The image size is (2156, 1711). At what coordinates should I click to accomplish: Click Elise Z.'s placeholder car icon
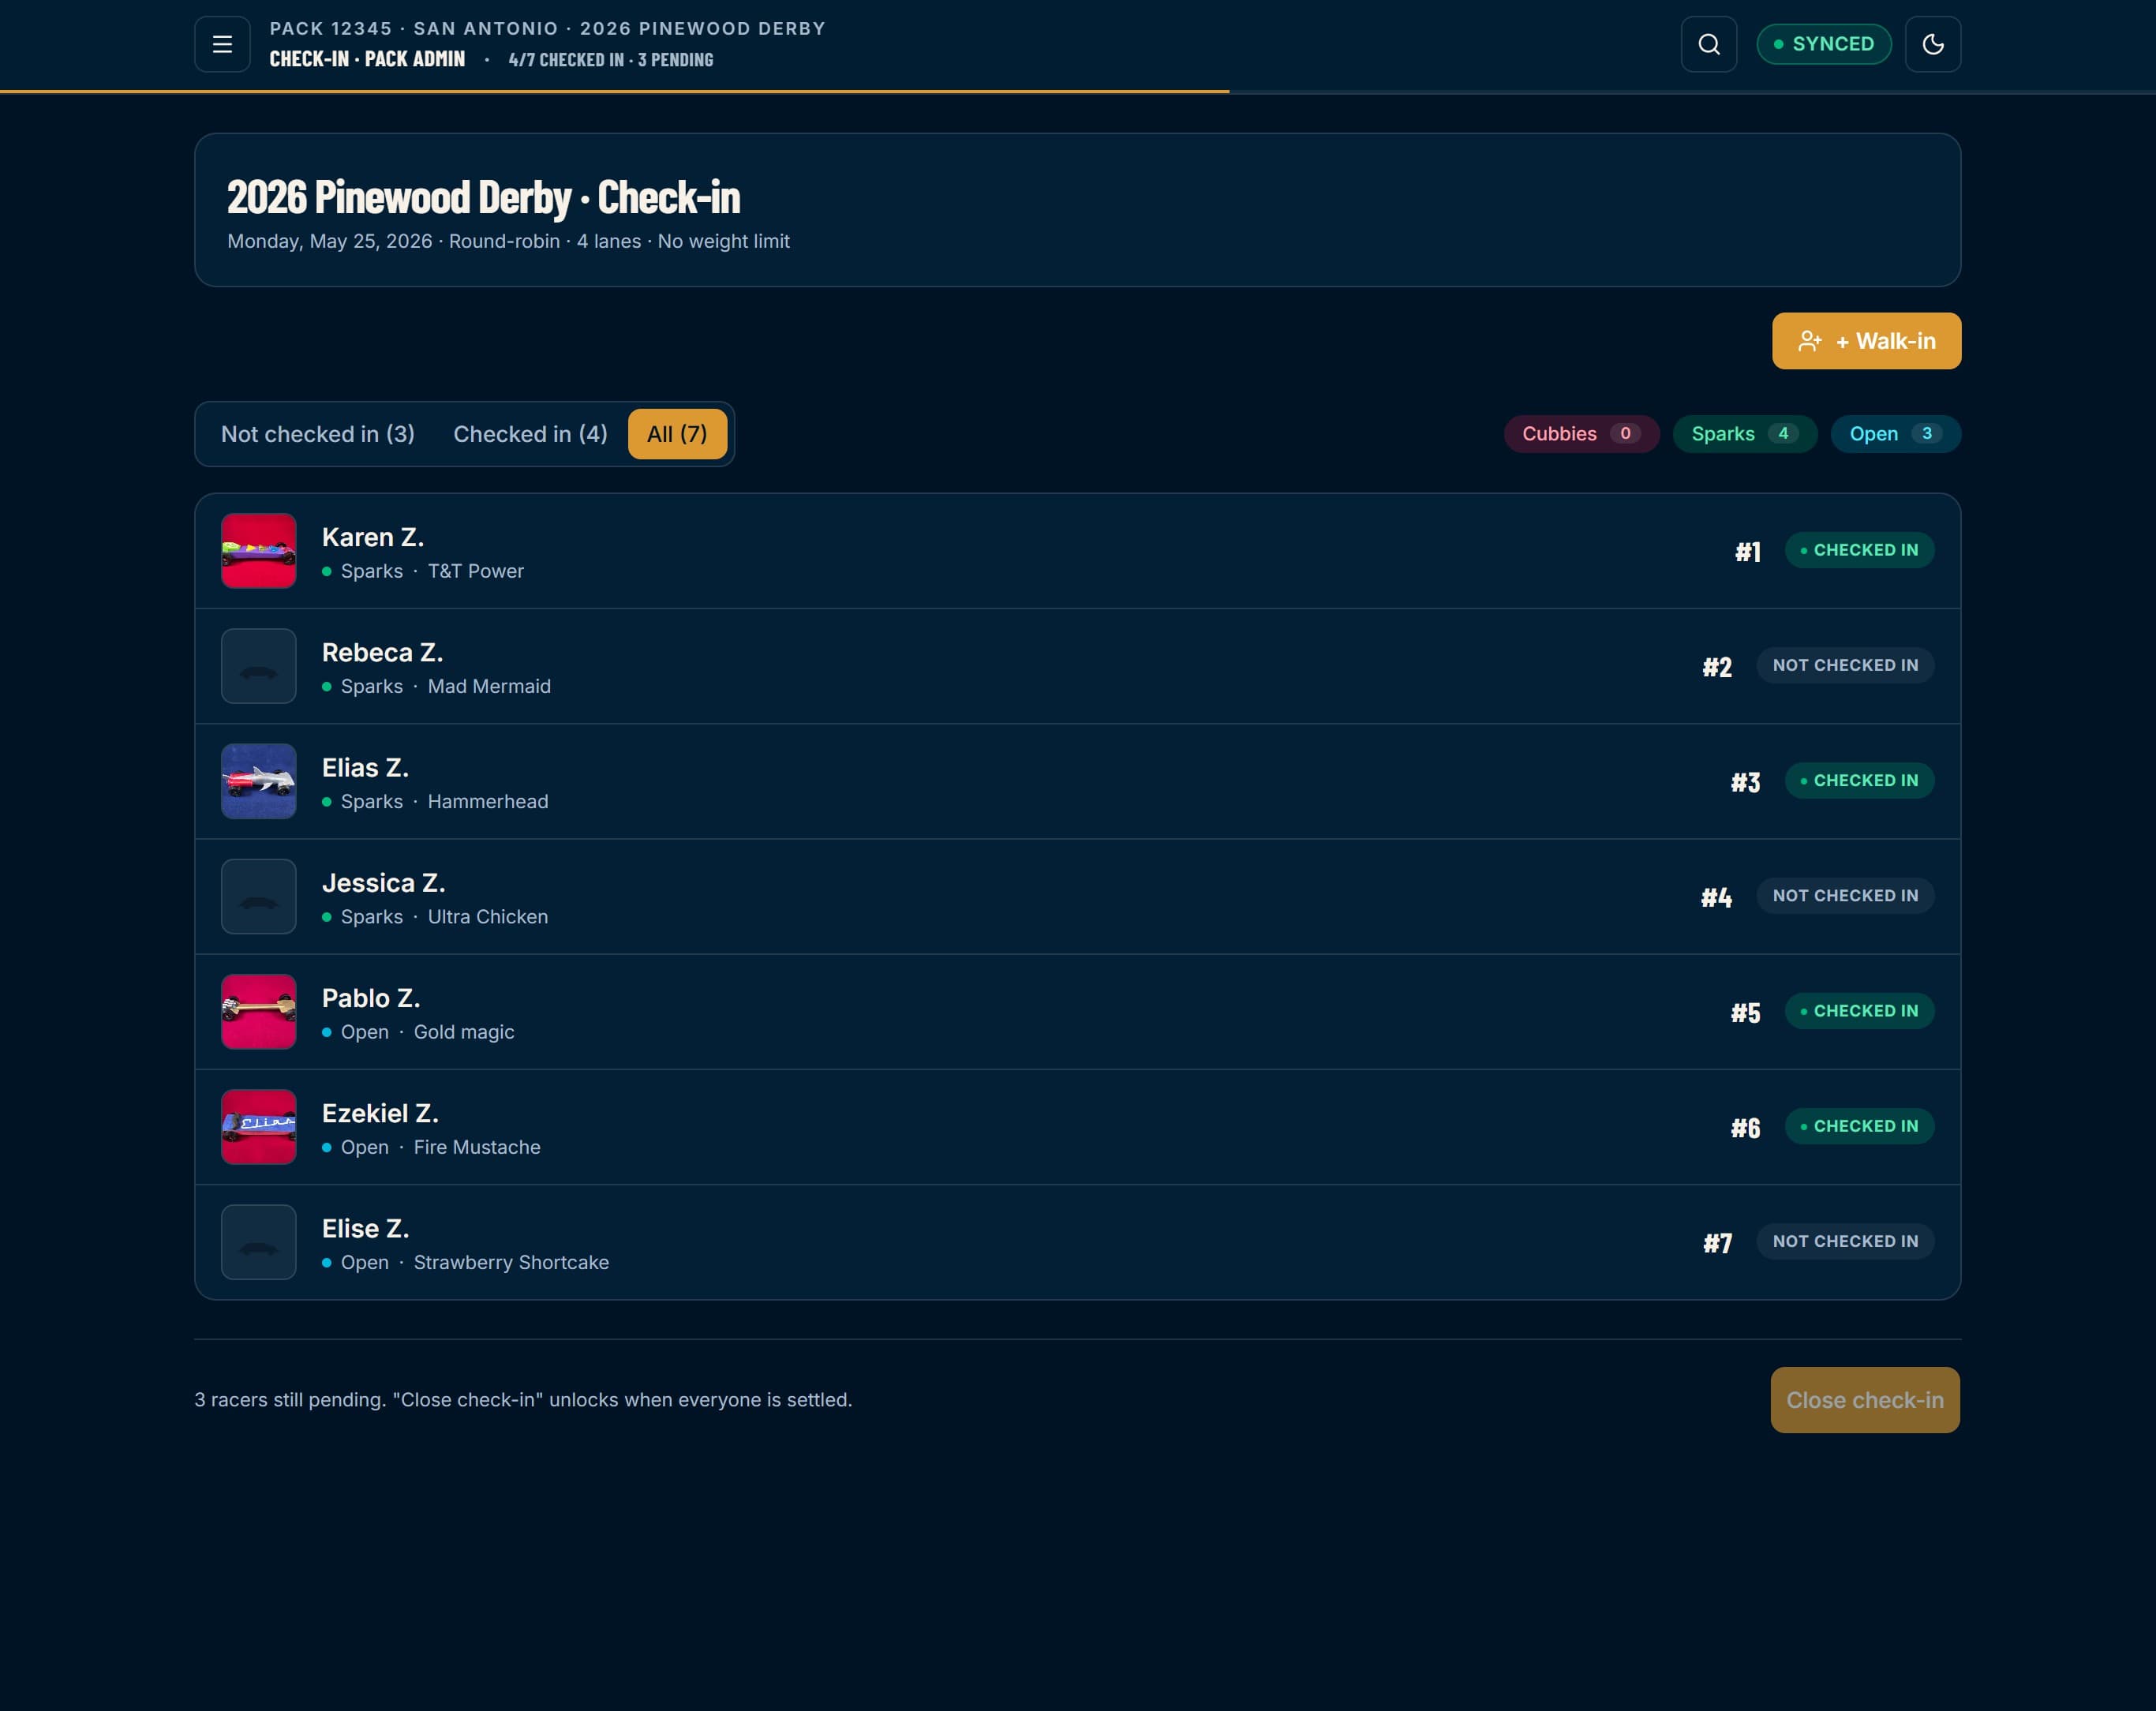click(259, 1242)
